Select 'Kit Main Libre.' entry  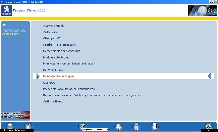coord(53,70)
